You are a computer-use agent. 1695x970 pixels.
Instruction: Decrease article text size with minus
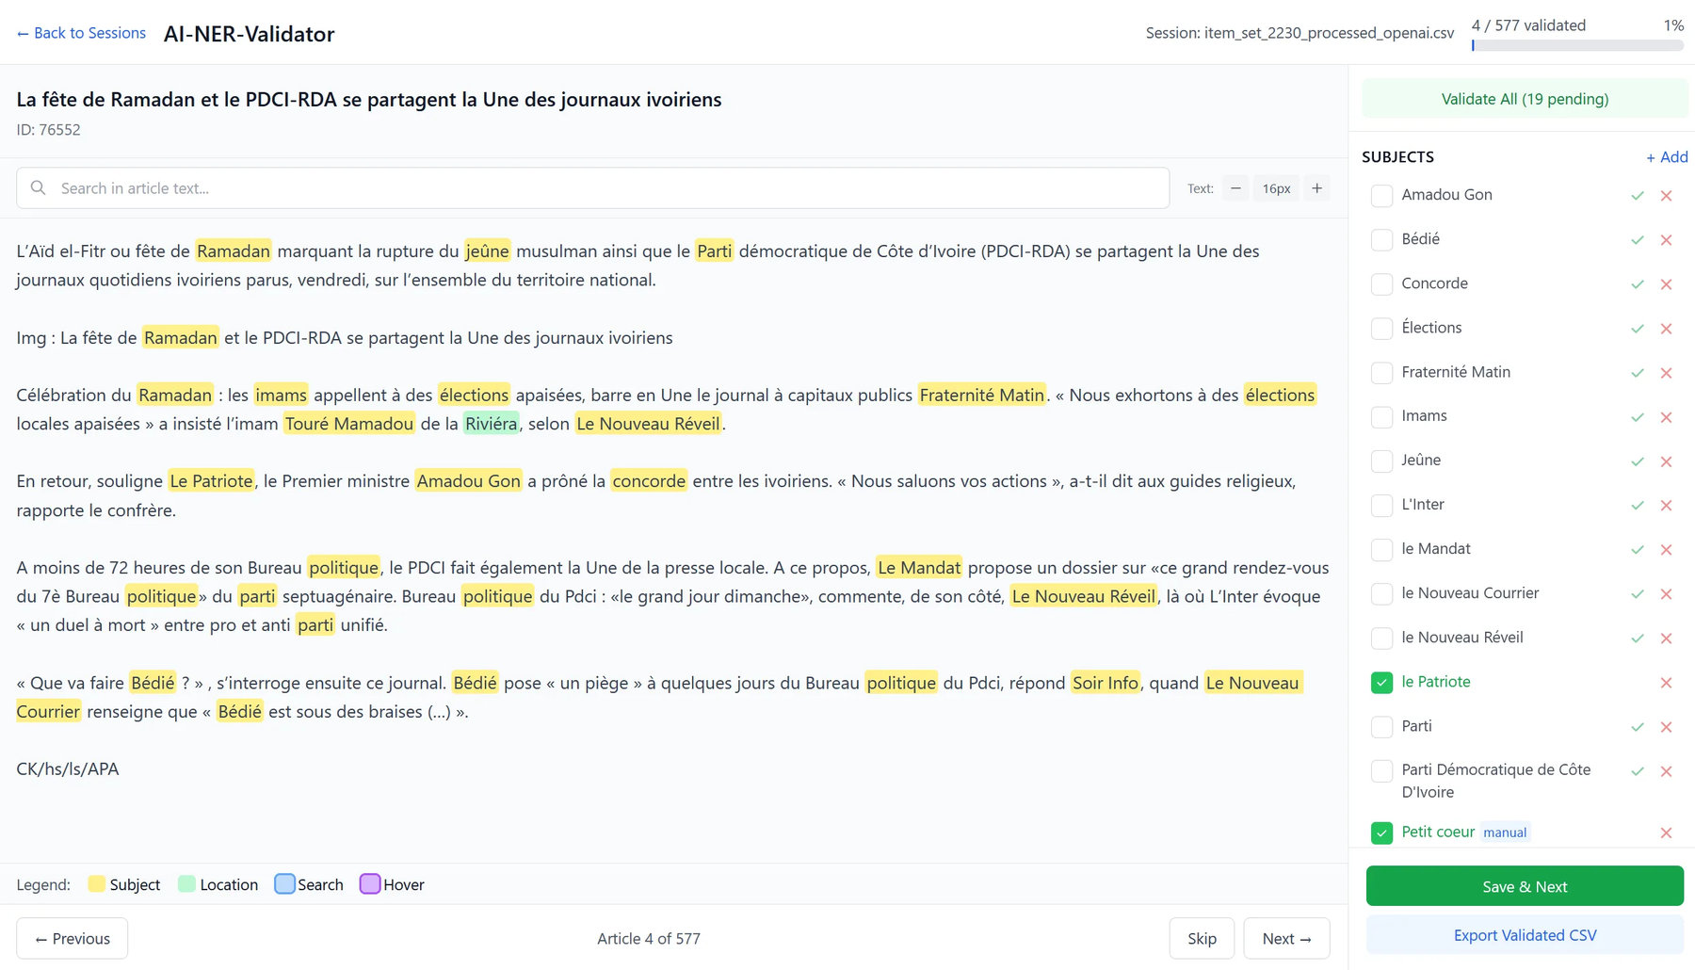[1235, 188]
